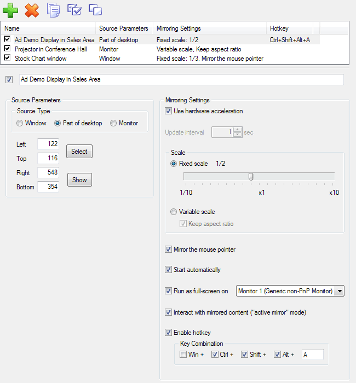Click the Top coordinate field
Screen dimensions: 356x383
tap(48, 158)
